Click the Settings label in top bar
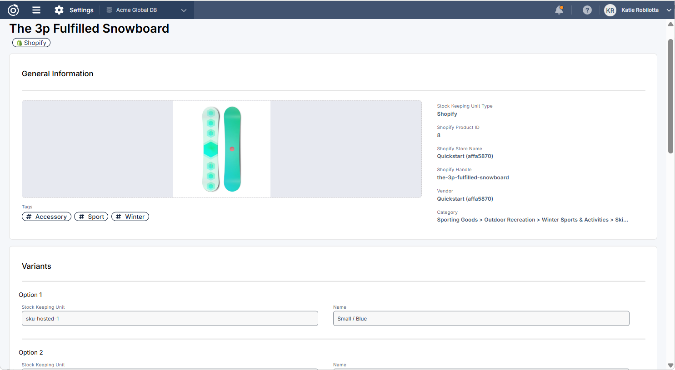The image size is (675, 370). tap(81, 10)
